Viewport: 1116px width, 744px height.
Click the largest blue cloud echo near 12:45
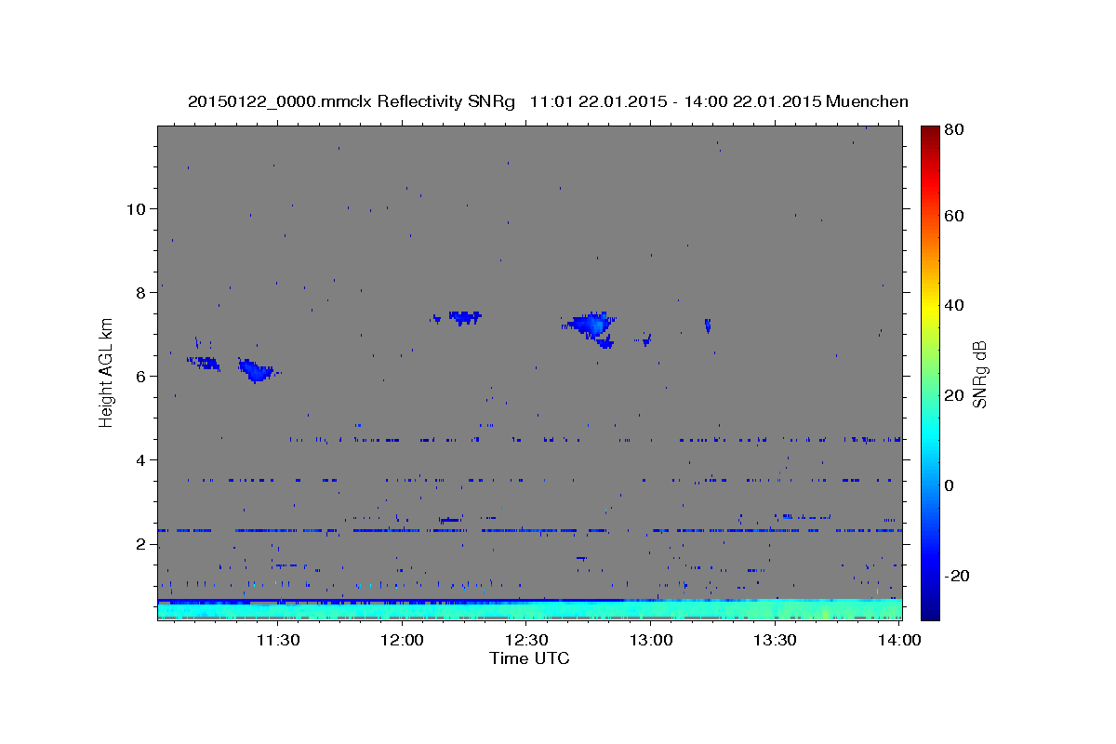tap(591, 325)
